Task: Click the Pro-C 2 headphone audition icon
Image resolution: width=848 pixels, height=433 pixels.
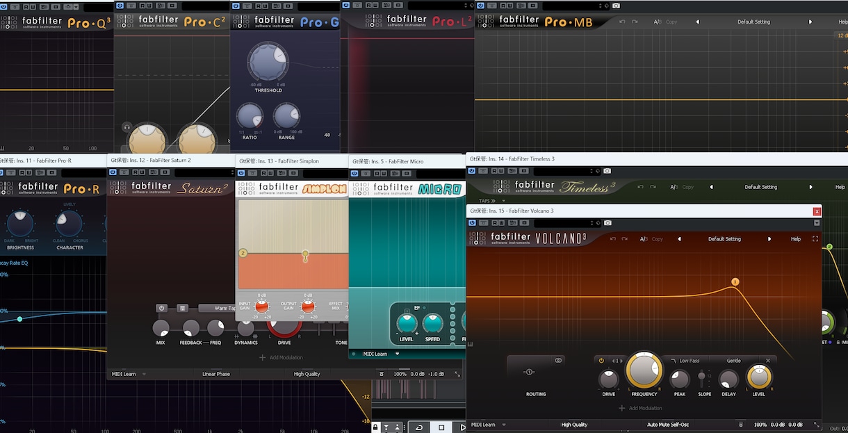Action: point(127,128)
